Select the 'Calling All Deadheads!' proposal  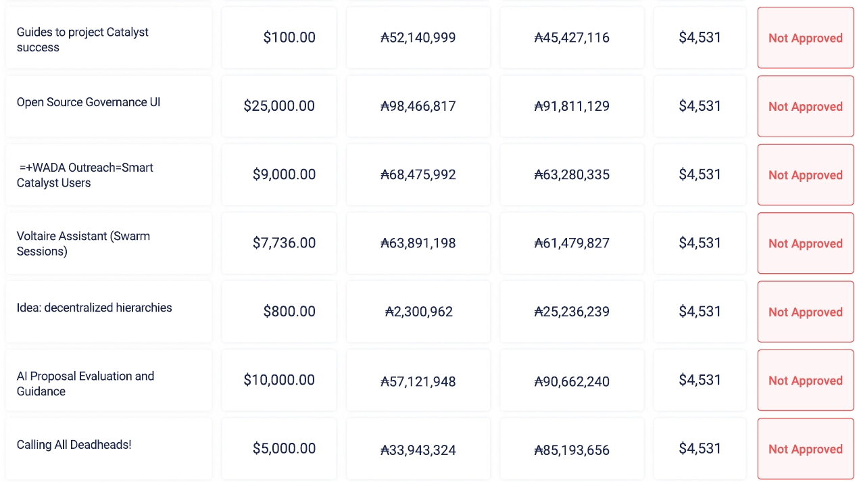tap(74, 445)
